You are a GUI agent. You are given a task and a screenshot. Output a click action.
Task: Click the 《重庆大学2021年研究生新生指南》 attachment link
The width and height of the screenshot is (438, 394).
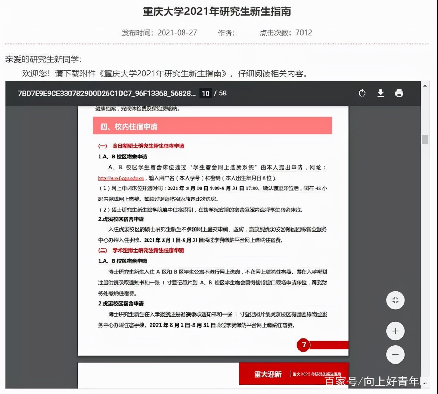164,73
